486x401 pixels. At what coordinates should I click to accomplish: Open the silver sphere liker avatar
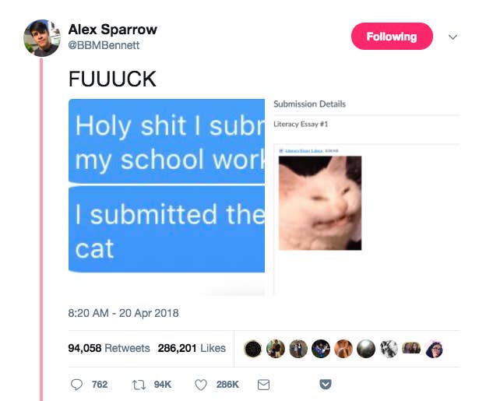pyautogui.click(x=366, y=349)
